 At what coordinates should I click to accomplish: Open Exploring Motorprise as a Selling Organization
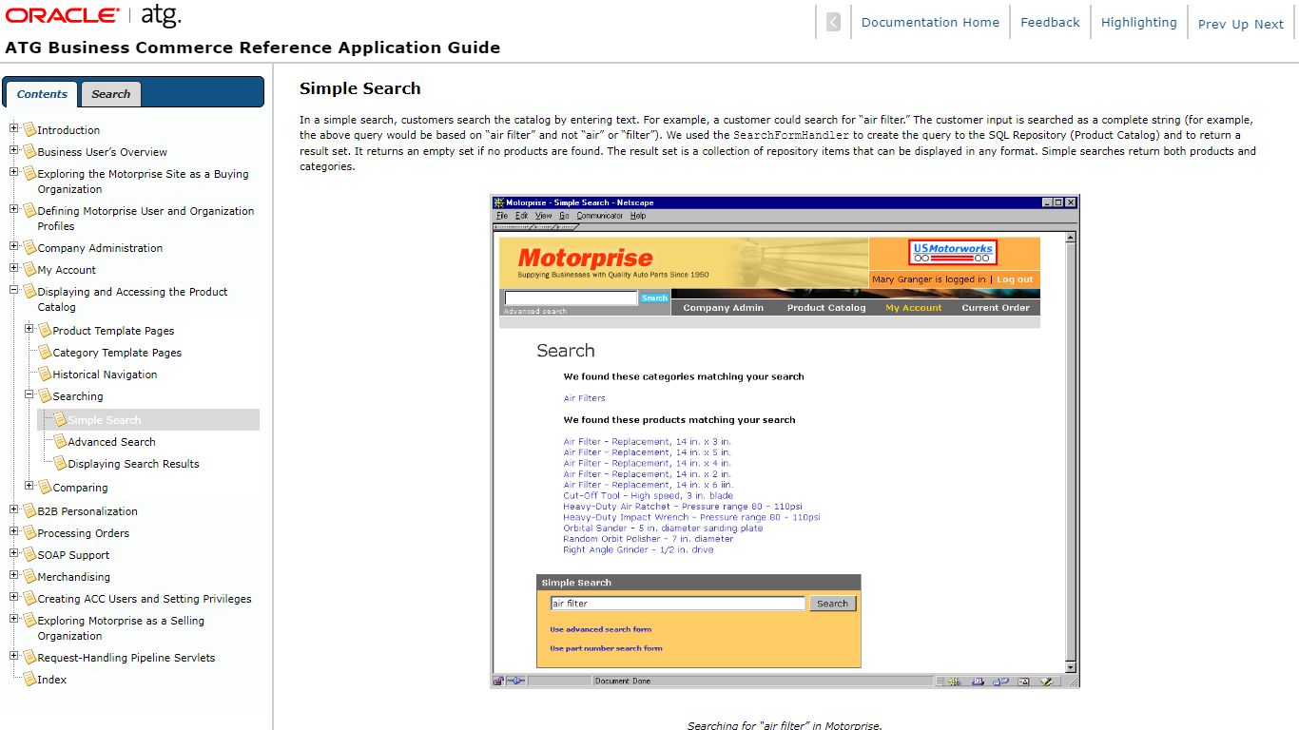(x=121, y=628)
